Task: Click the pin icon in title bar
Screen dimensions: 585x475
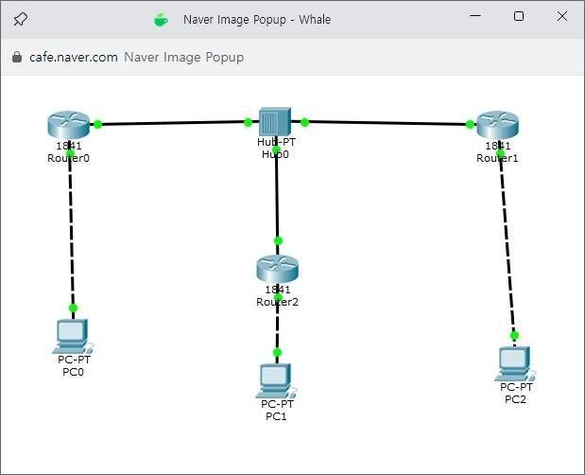Action: (x=20, y=18)
